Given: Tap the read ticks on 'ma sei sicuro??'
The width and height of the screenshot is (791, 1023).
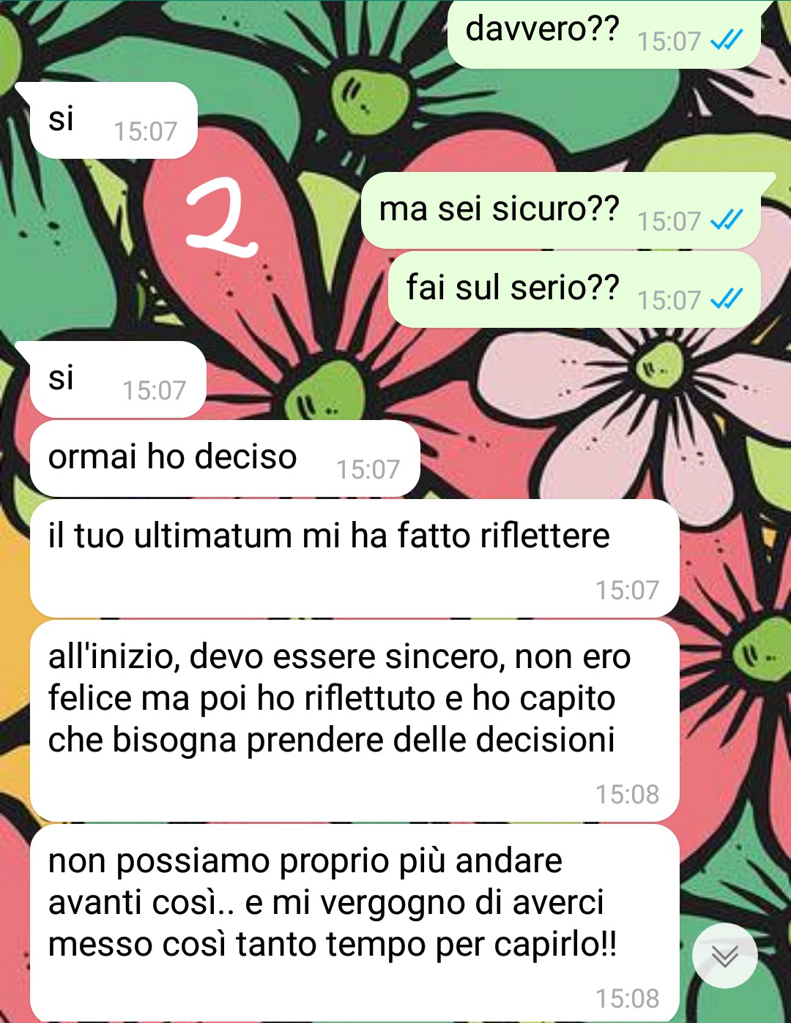Looking at the screenshot, I should click(x=727, y=220).
